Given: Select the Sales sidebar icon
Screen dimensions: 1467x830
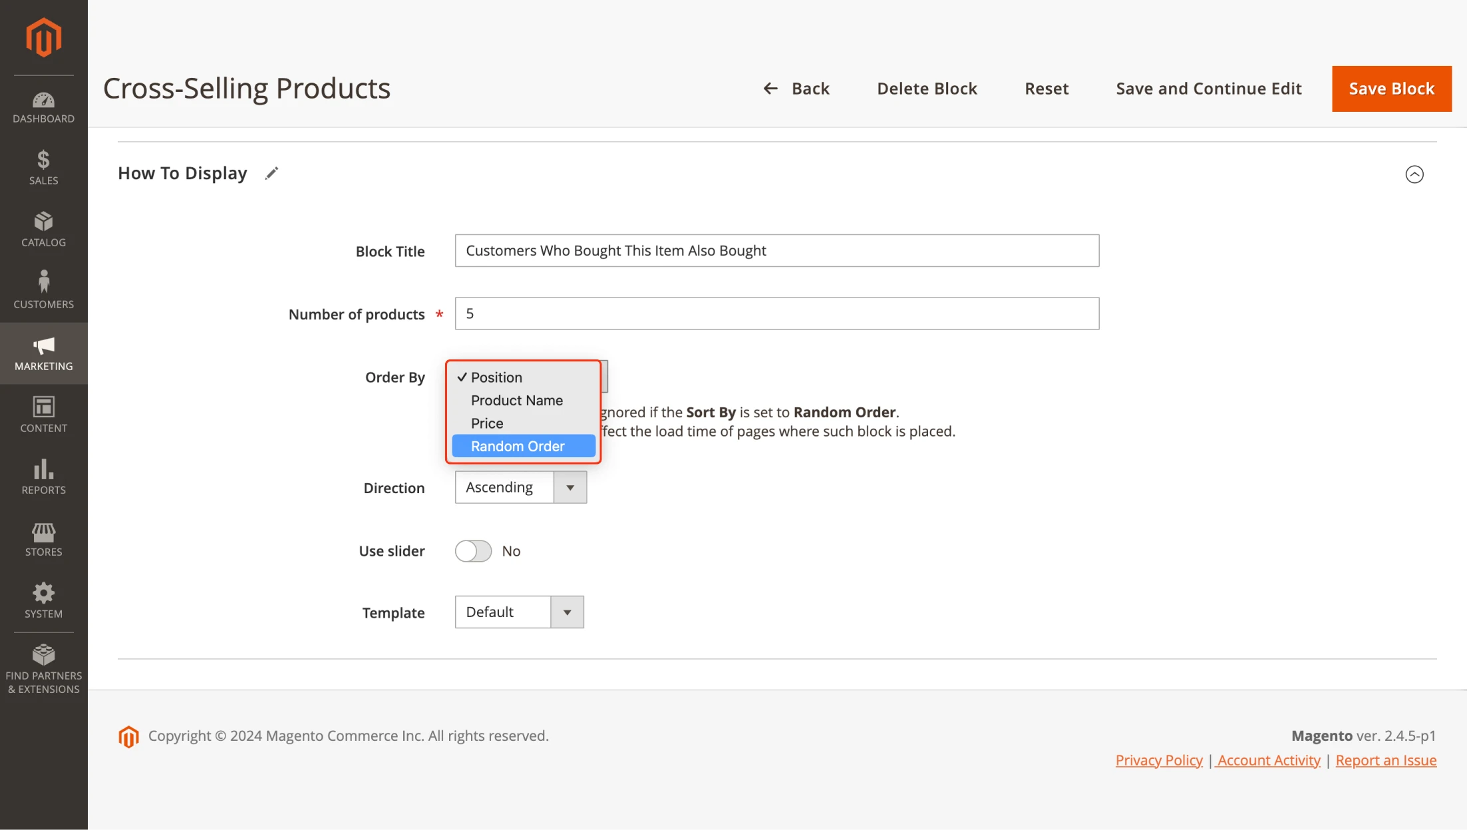Looking at the screenshot, I should click(43, 166).
